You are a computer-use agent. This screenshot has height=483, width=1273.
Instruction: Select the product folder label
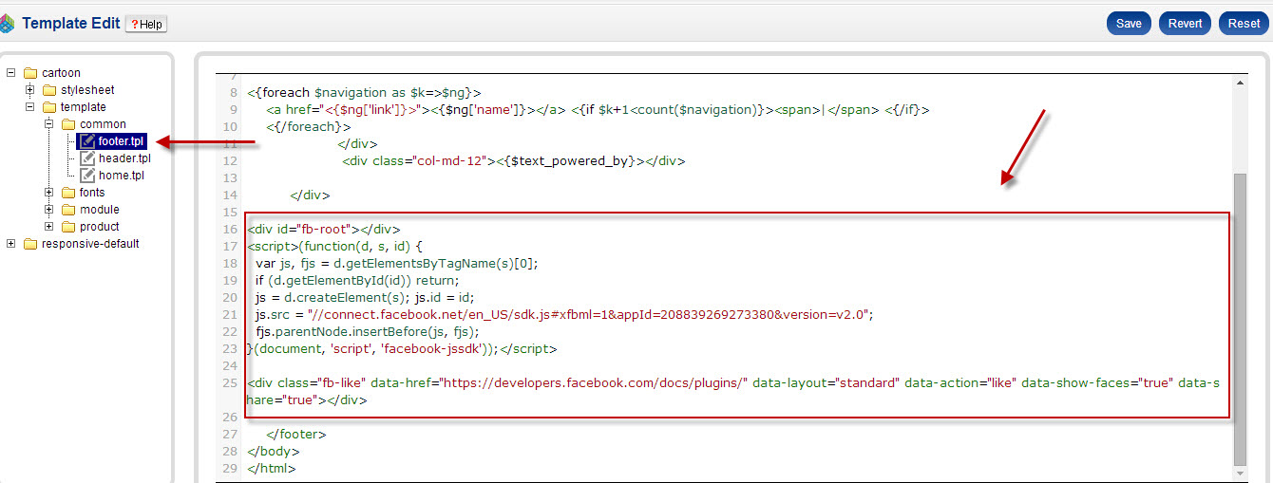point(100,227)
